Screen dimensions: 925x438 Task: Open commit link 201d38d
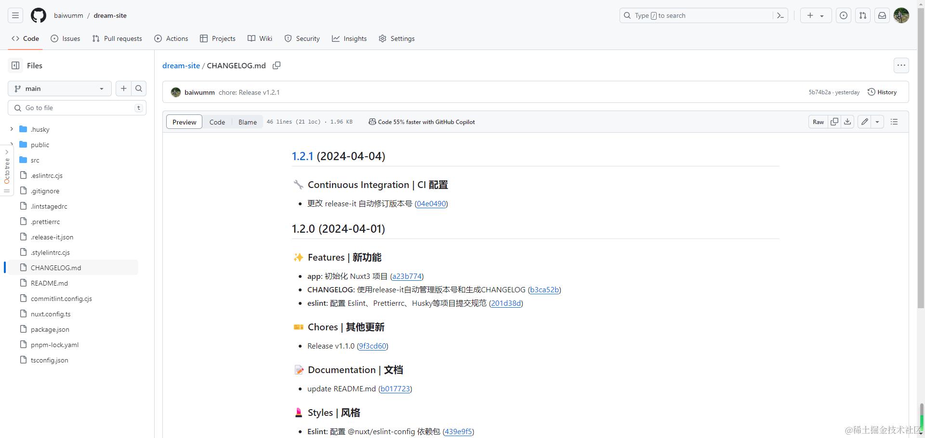click(x=506, y=303)
